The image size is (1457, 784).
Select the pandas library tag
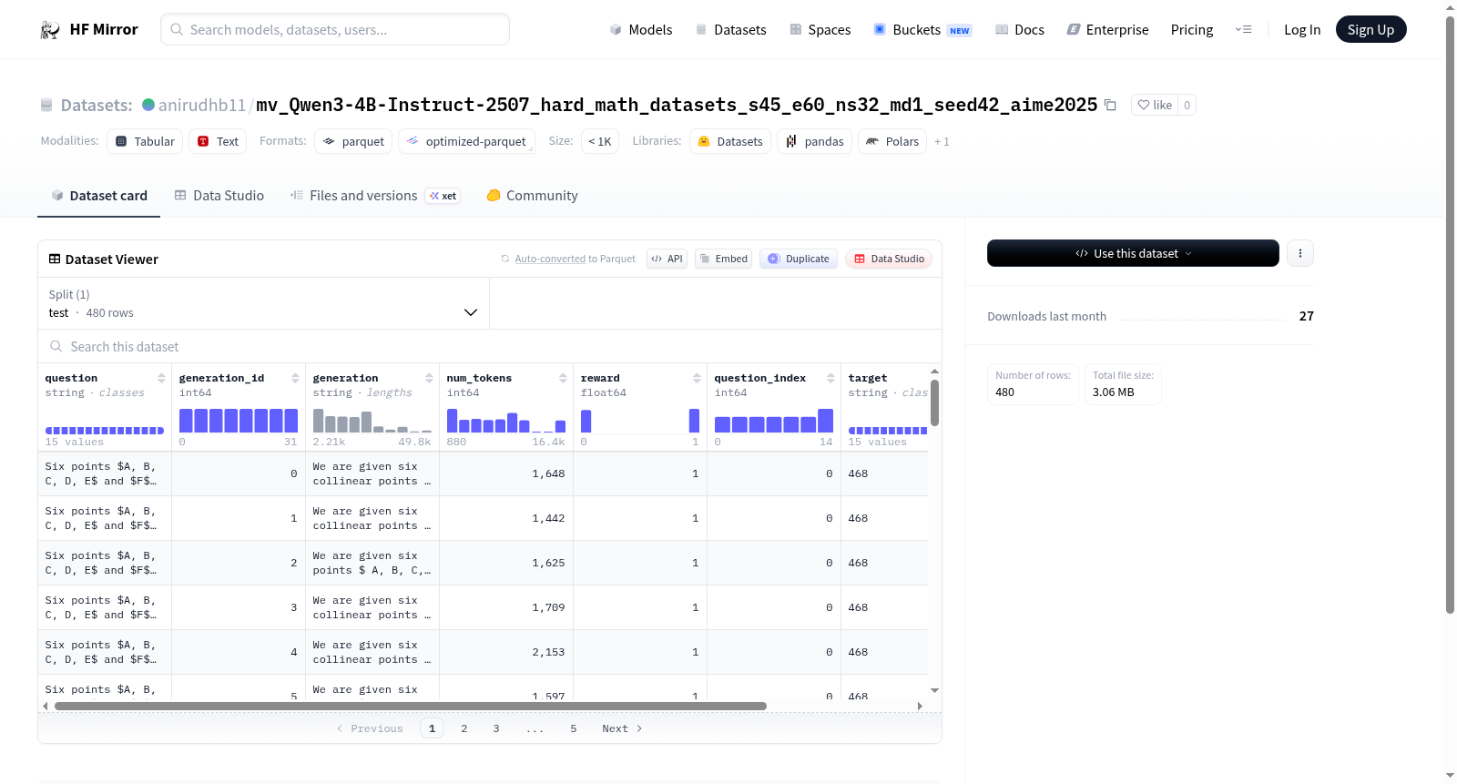814,141
